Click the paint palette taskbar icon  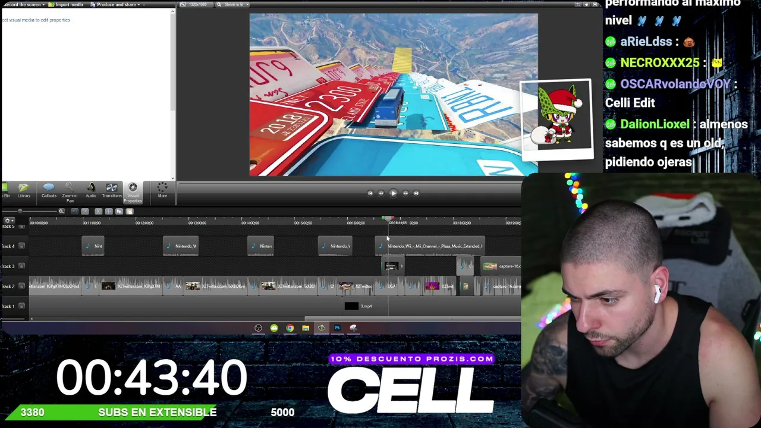tap(353, 328)
